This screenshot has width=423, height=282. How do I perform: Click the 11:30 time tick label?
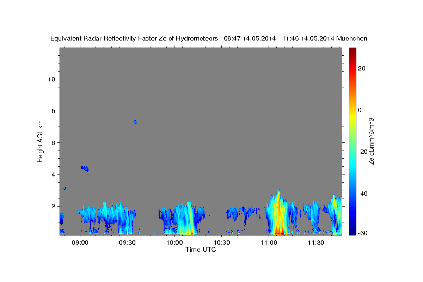coord(316,243)
